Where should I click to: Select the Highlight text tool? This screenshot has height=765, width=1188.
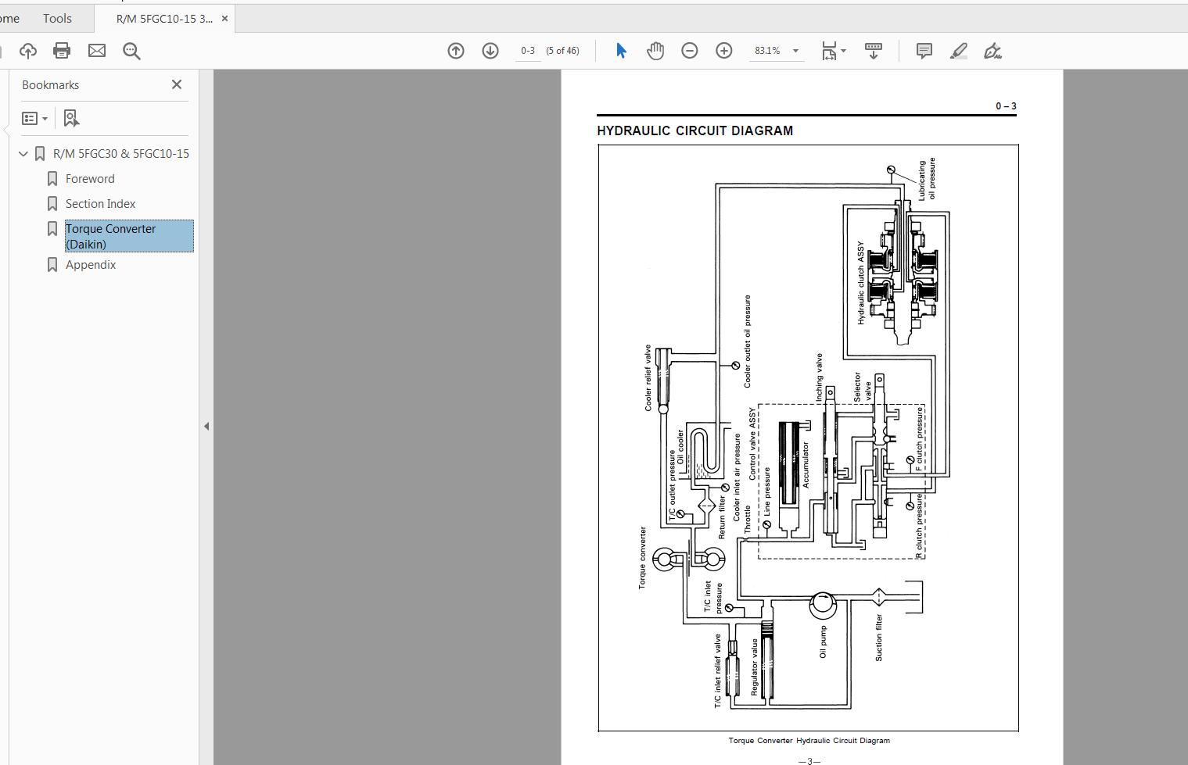959,50
